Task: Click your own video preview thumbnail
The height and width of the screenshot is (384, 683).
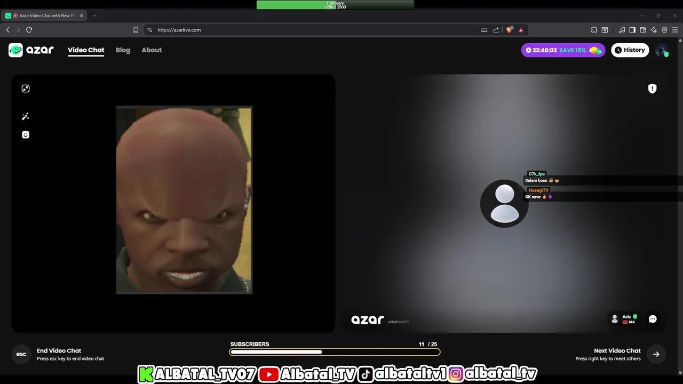Action: [x=184, y=200]
